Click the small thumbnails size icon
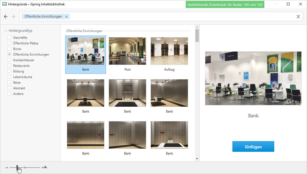The image size is (307, 174). (6, 168)
